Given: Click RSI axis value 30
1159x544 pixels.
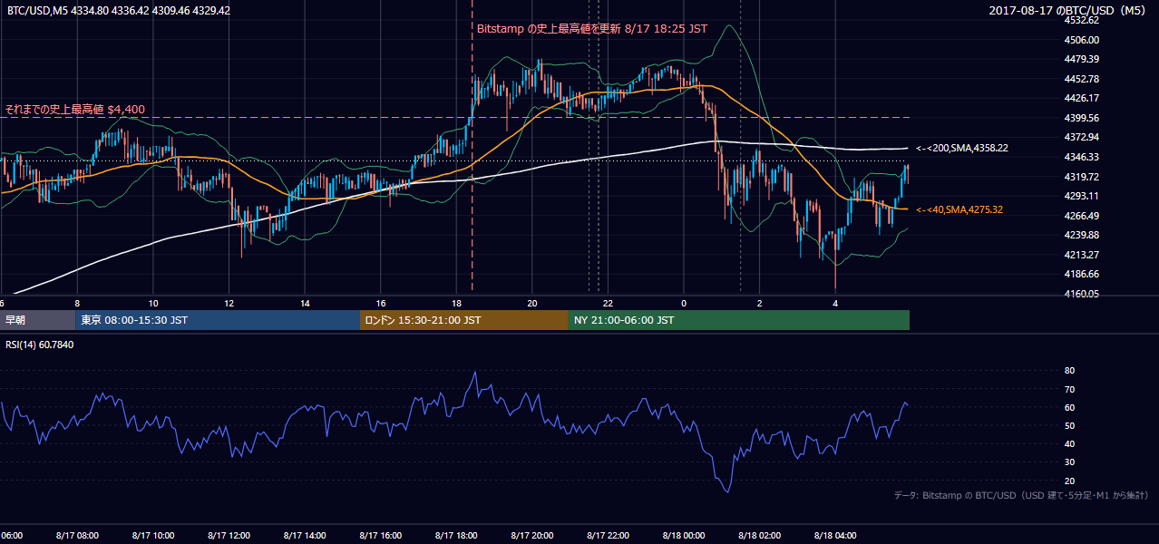Looking at the screenshot, I should [x=1069, y=462].
